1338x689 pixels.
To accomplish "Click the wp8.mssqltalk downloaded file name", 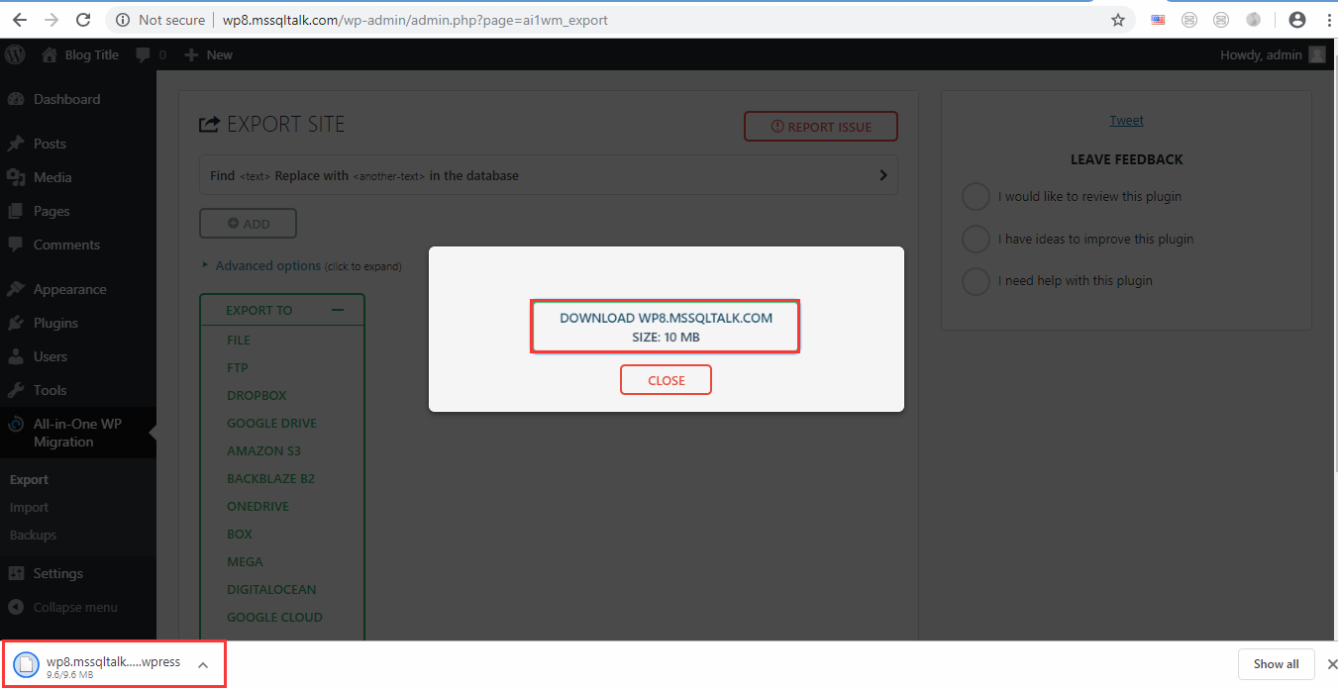I will (113, 662).
